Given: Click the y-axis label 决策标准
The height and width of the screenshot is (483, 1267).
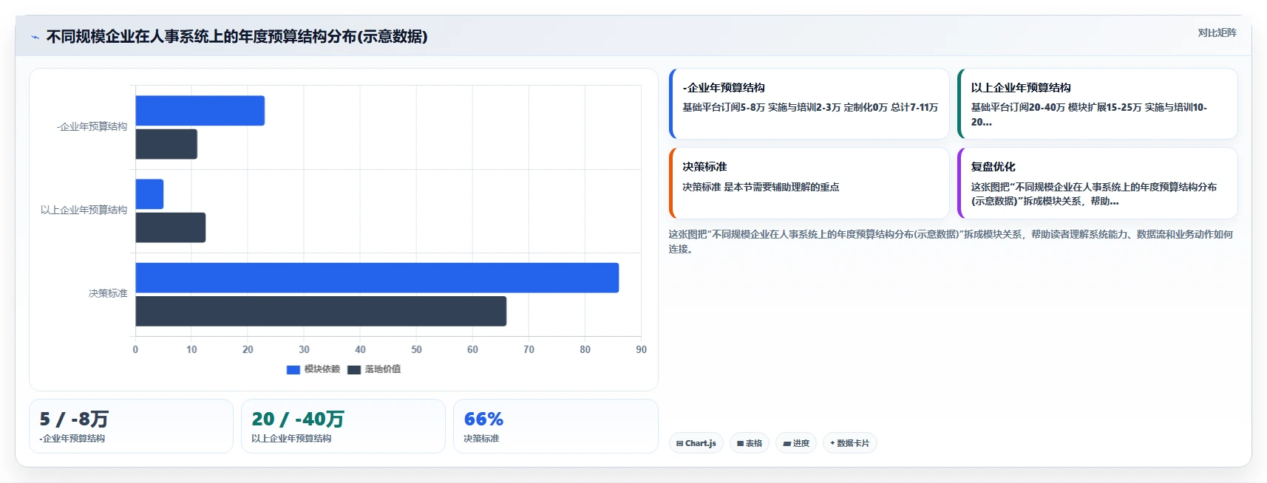Looking at the screenshot, I should click(x=108, y=294).
